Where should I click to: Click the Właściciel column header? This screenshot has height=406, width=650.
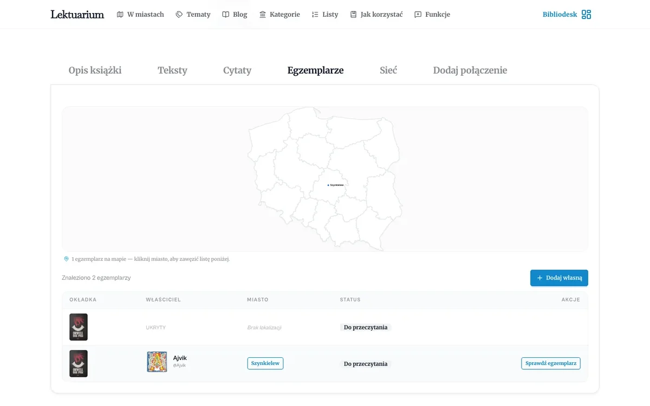click(x=163, y=300)
